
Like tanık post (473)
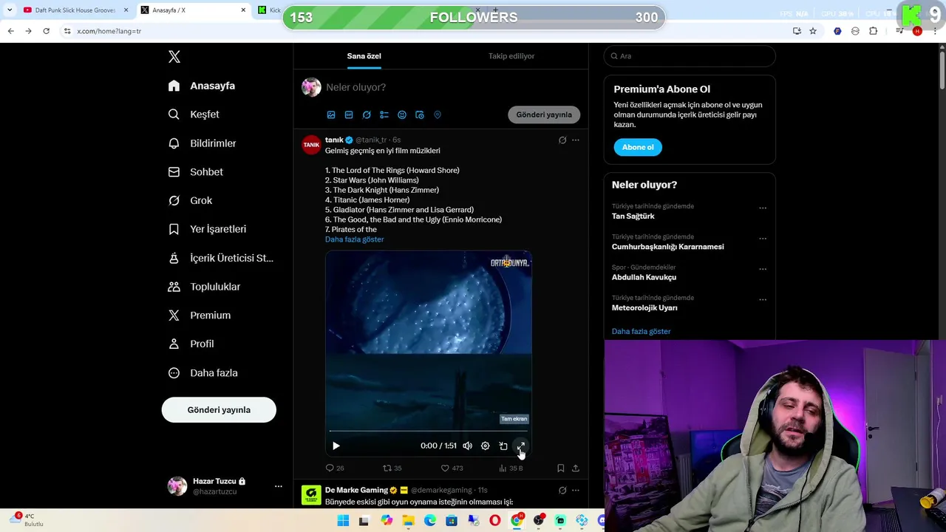click(452, 468)
